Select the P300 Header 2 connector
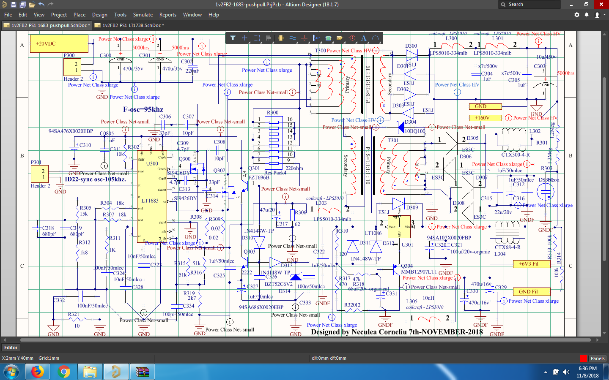 [72, 67]
